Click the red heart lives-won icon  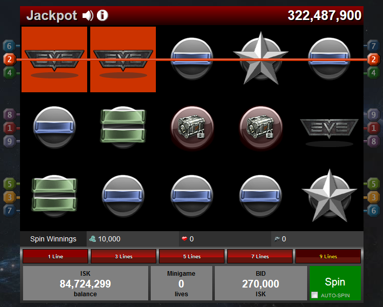(185, 239)
